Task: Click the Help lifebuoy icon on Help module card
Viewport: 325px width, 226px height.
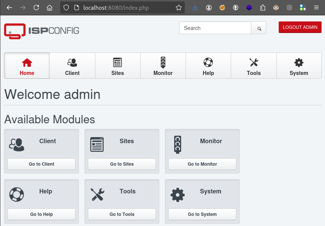Action: coord(16,194)
